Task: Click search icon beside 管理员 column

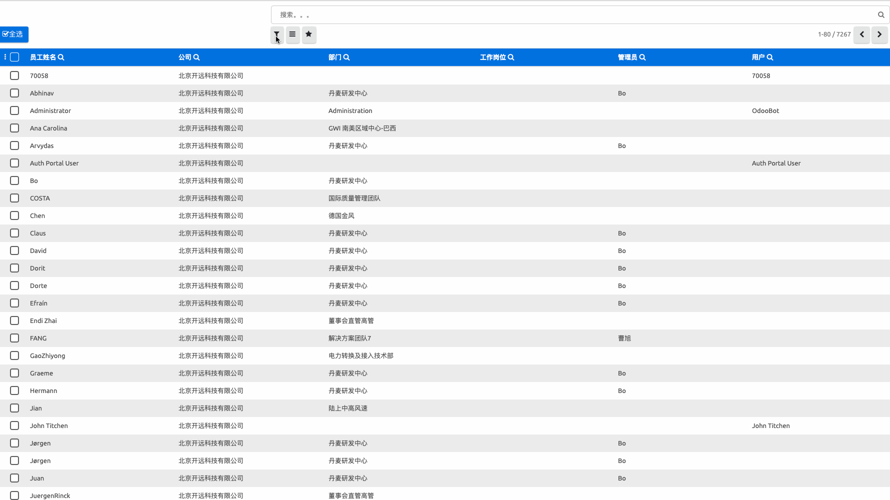Action: click(x=642, y=57)
